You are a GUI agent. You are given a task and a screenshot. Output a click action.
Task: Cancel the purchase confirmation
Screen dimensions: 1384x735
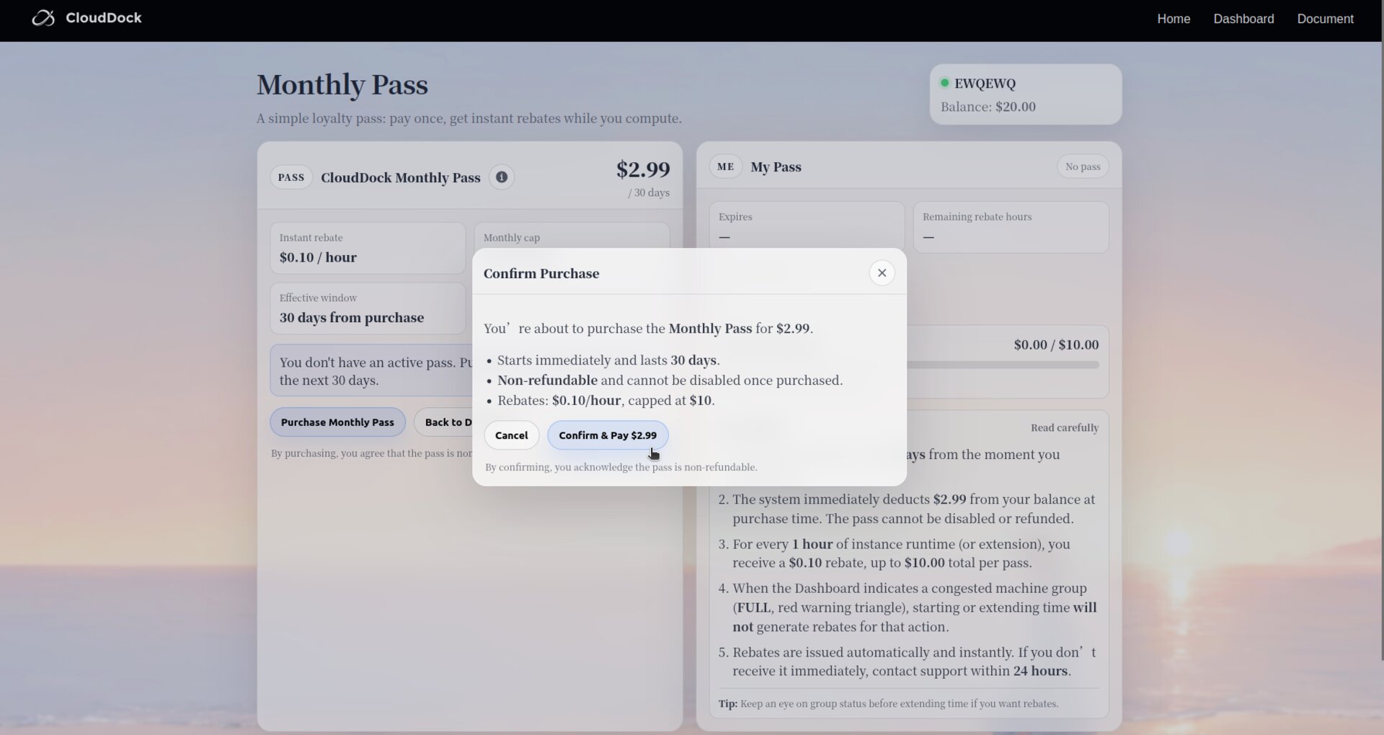(x=511, y=435)
